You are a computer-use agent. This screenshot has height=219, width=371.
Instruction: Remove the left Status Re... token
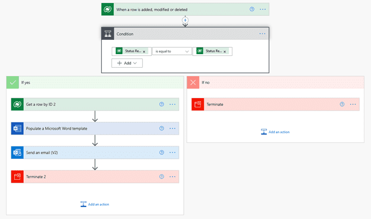tap(144, 51)
